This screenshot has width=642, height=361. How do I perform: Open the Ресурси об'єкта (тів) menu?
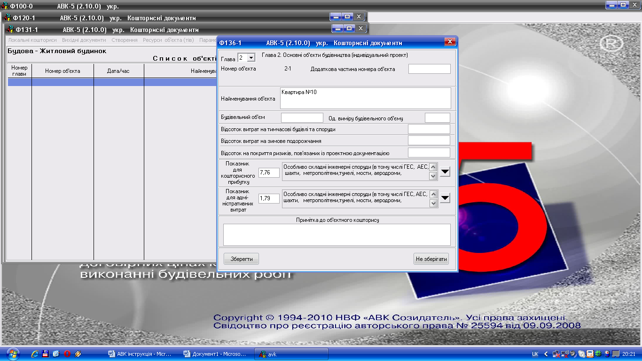pyautogui.click(x=168, y=40)
